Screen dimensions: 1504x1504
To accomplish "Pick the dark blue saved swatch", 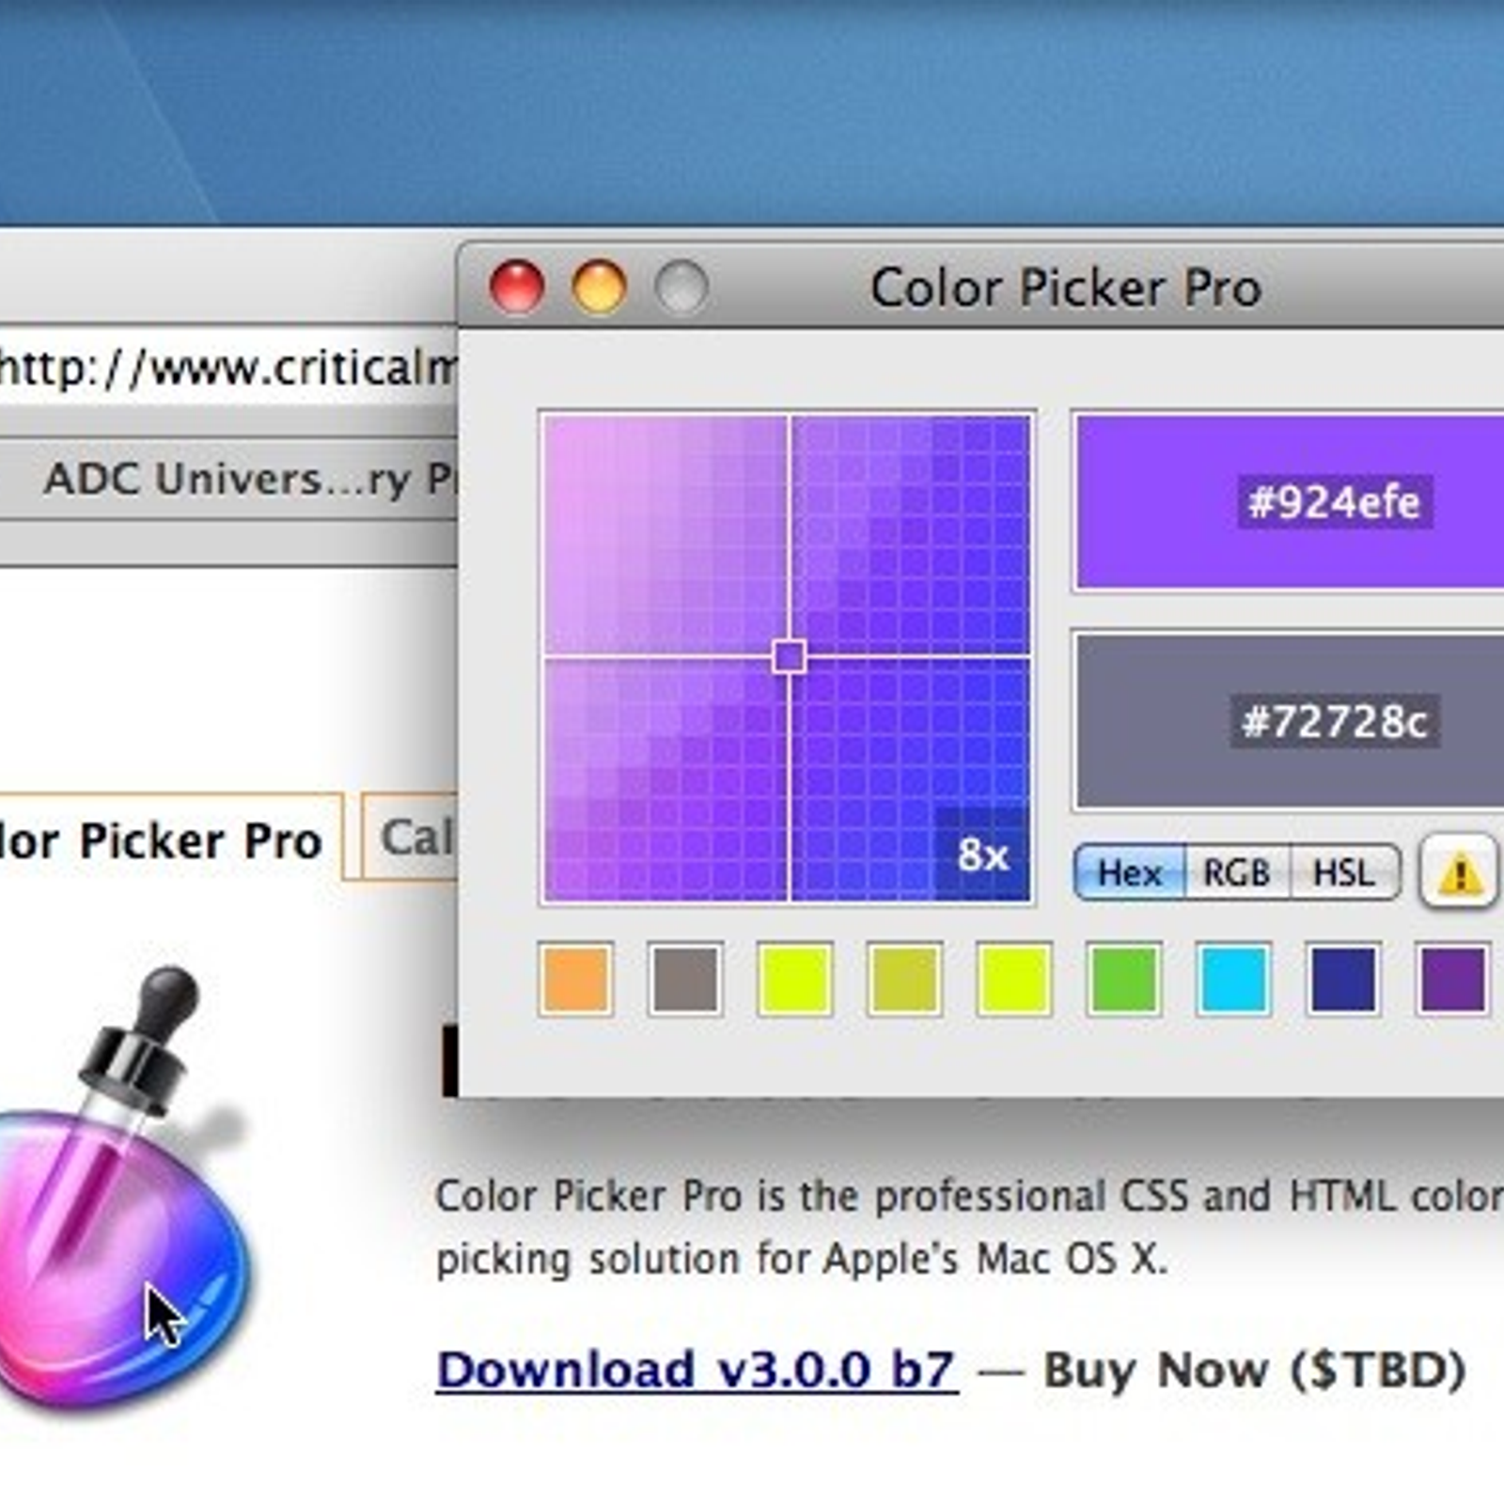I will (x=1343, y=979).
